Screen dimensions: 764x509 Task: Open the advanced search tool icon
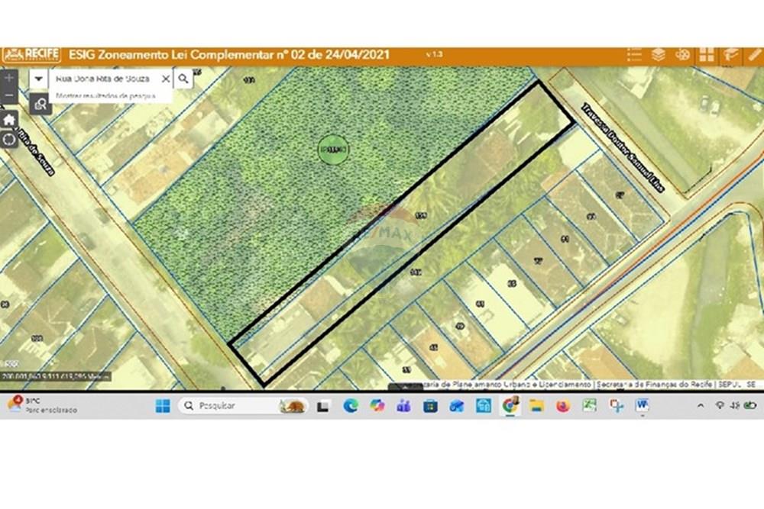click(x=40, y=104)
